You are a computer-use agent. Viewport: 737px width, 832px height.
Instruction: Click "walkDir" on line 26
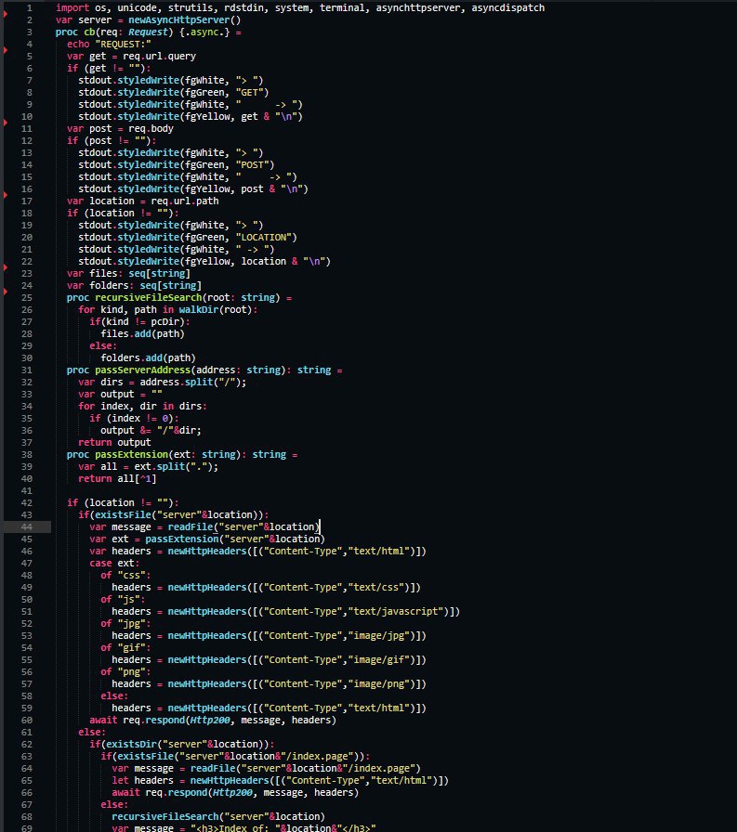[x=199, y=310]
